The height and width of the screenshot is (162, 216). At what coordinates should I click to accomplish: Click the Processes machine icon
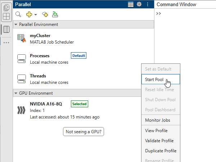[22, 59]
